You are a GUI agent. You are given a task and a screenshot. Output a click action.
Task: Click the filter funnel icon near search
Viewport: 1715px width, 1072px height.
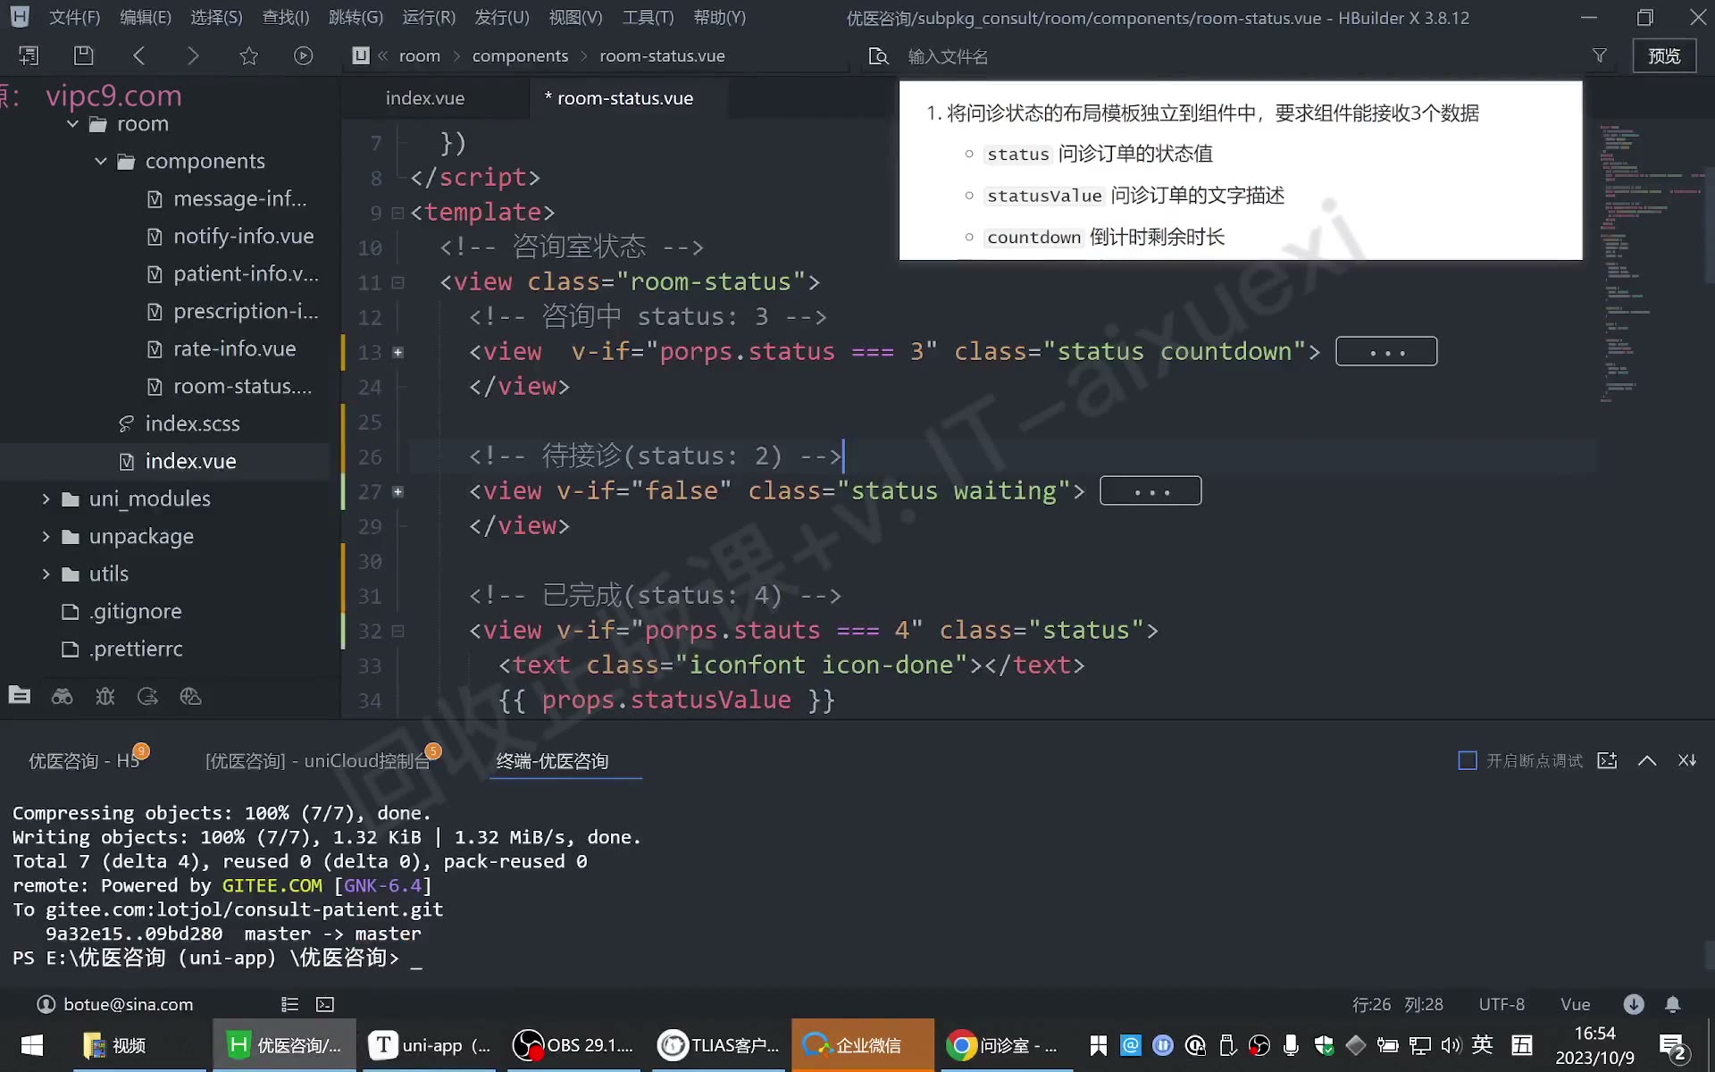point(1600,55)
